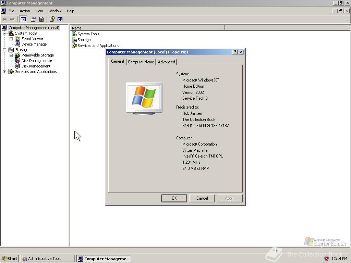Click the Services and Applications list pane icon
This screenshot has height=263, width=351.
click(x=74, y=46)
